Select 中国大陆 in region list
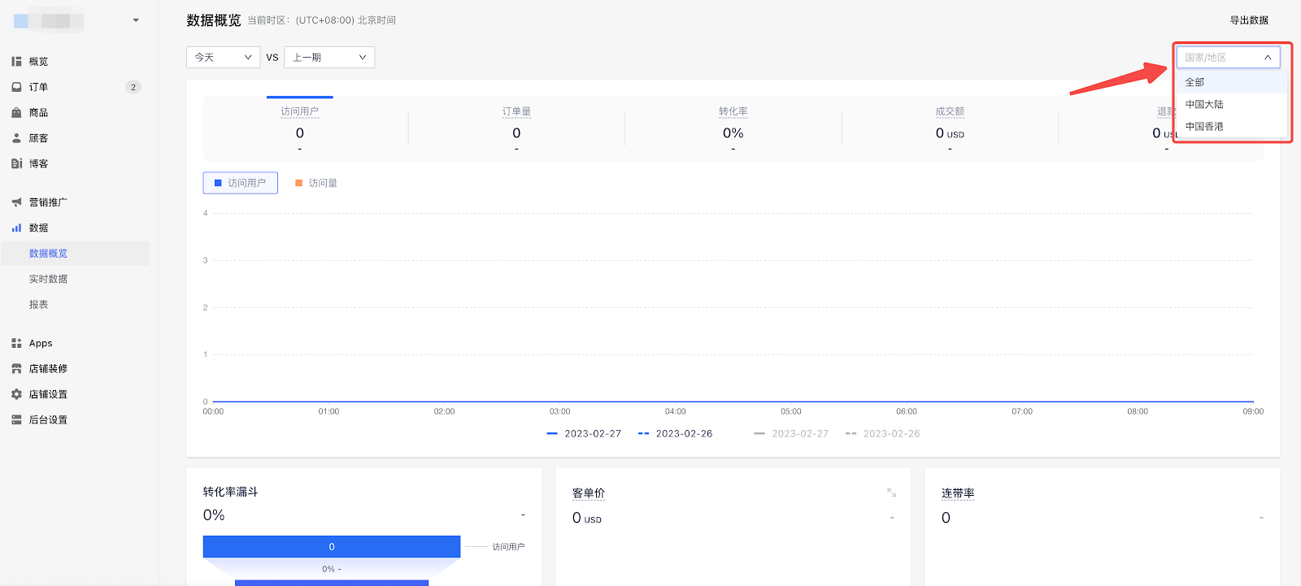 tap(1232, 104)
